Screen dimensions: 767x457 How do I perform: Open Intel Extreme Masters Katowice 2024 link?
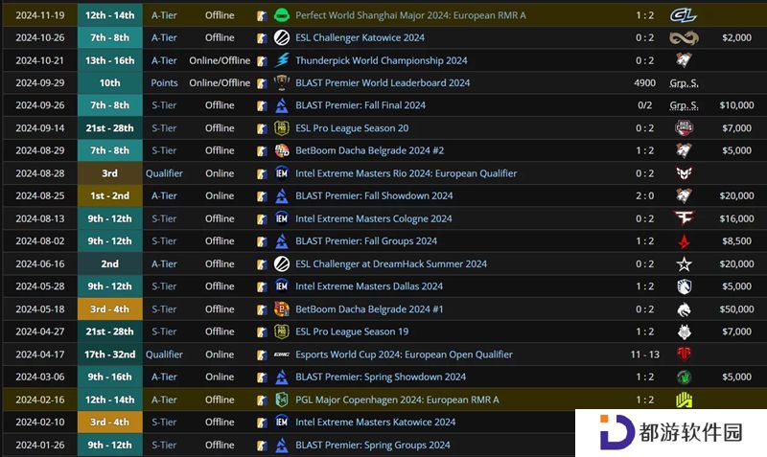coord(375,422)
